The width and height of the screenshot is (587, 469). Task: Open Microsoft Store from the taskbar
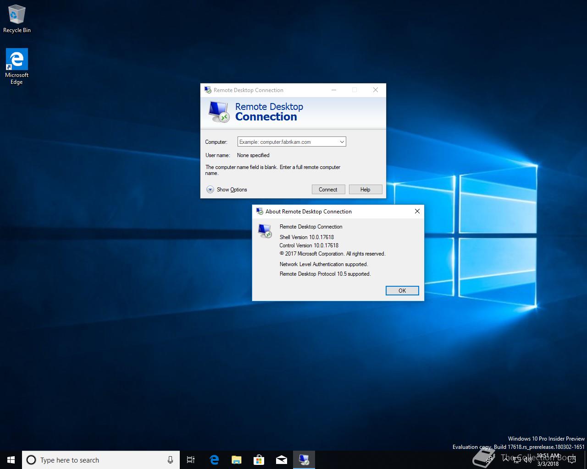(x=259, y=460)
